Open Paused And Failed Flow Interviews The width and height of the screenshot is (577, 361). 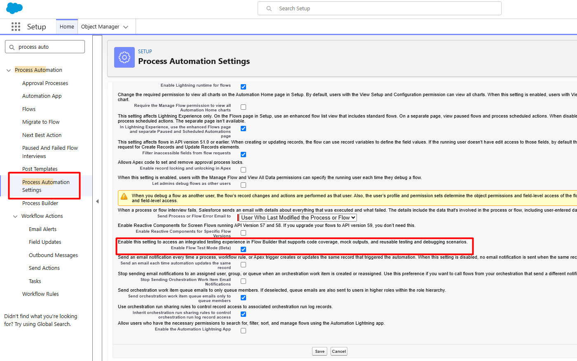[50, 152]
